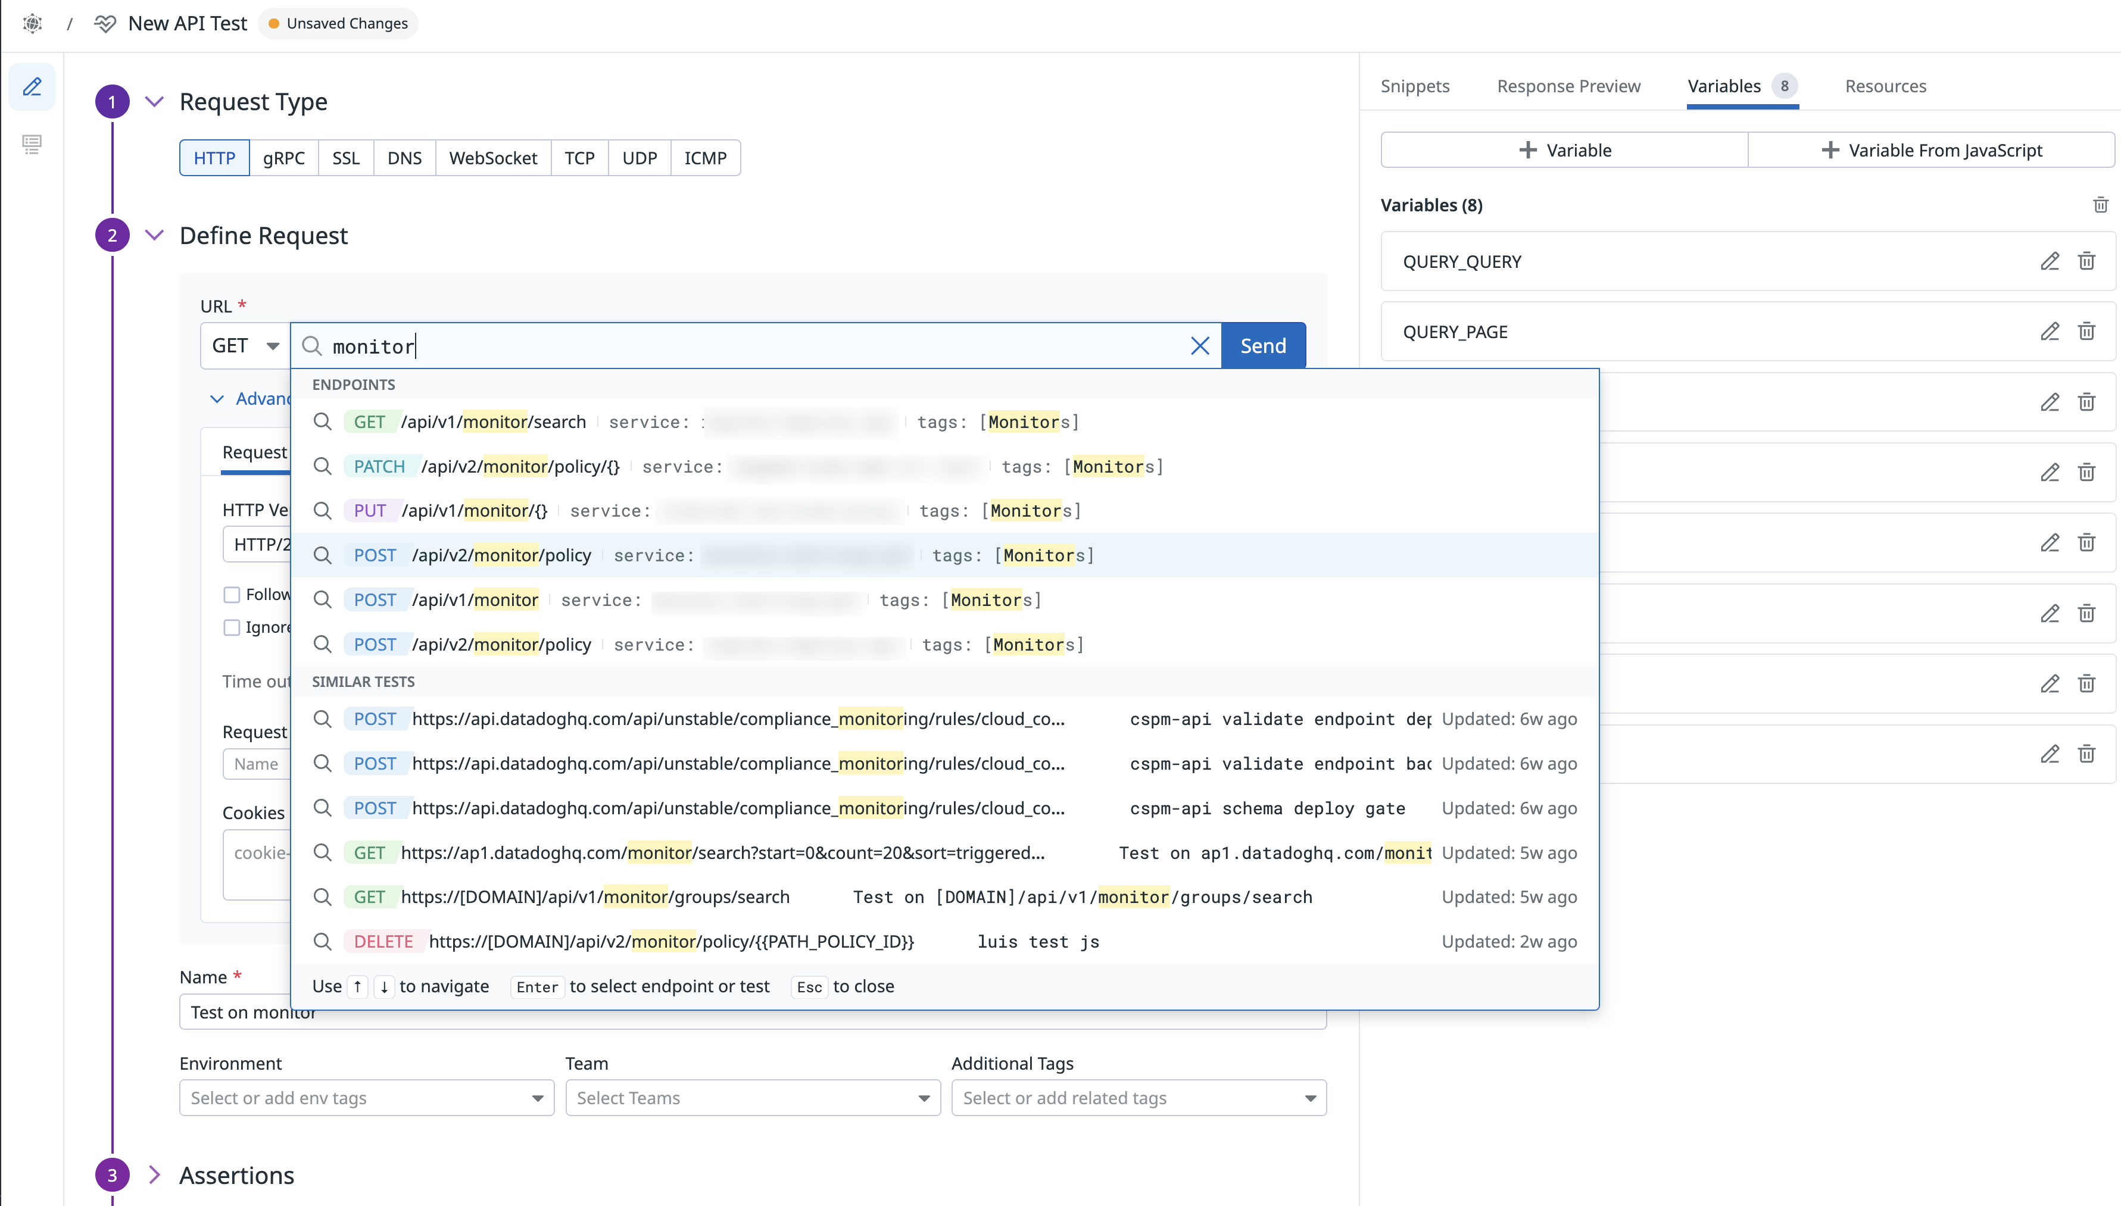This screenshot has height=1206, width=2121.
Task: Delete the fifth variable in list
Action: tap(2086, 543)
